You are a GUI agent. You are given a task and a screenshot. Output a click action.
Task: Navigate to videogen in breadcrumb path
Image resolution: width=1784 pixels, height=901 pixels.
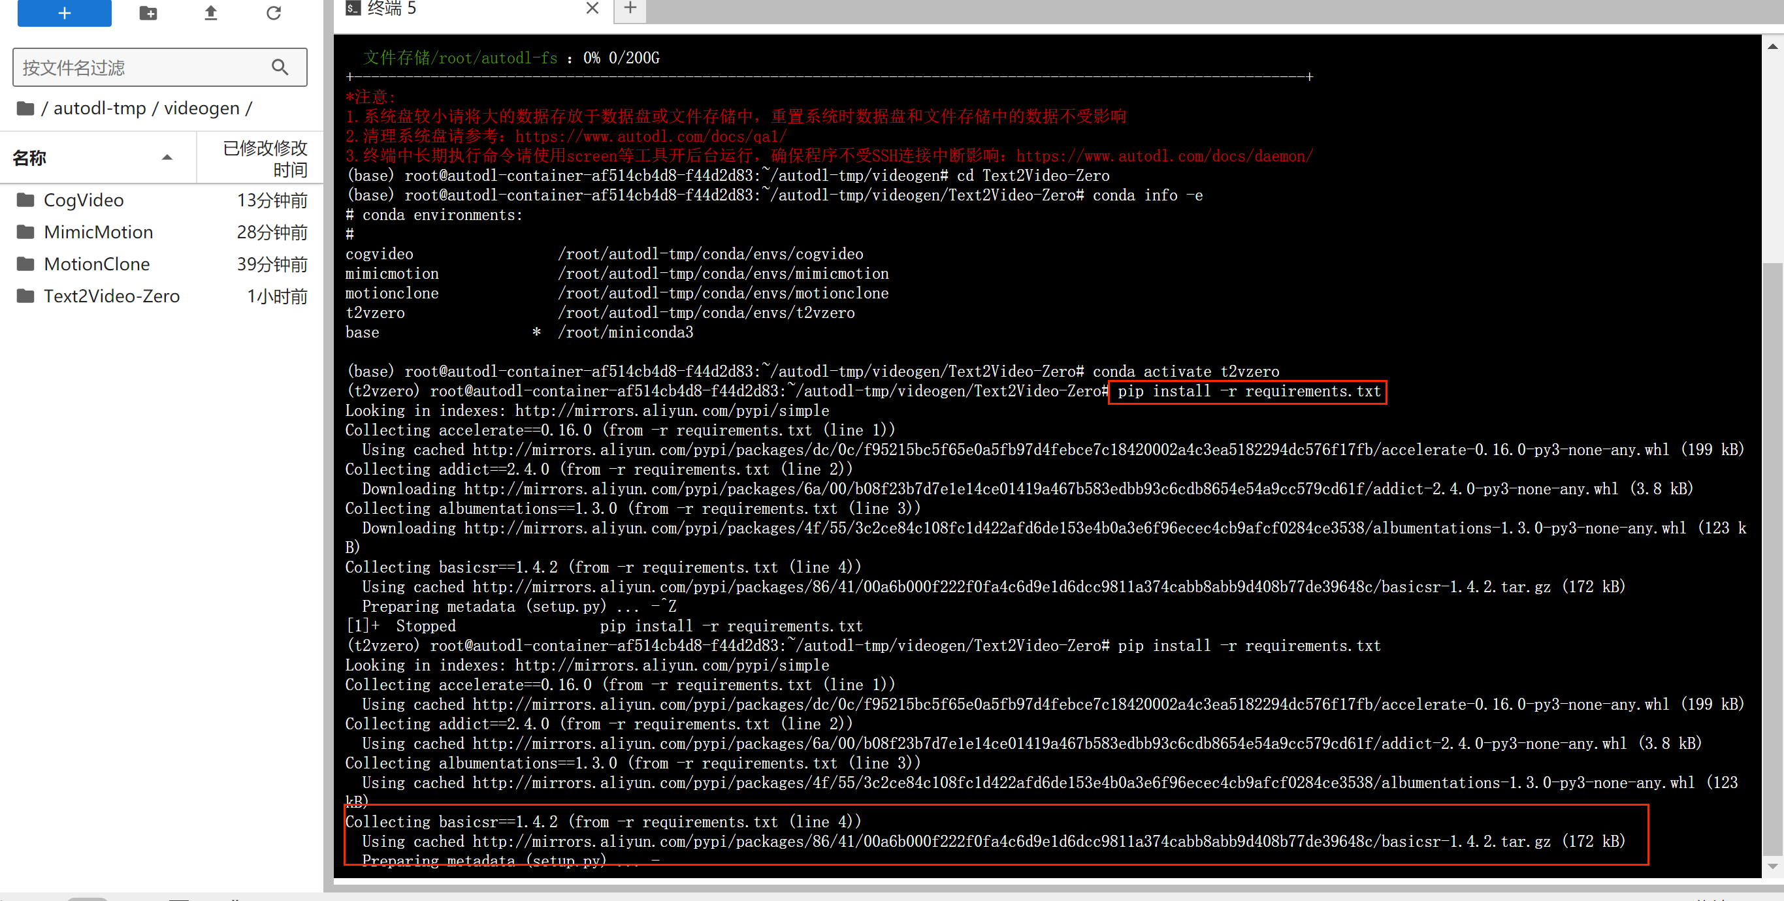coord(202,108)
